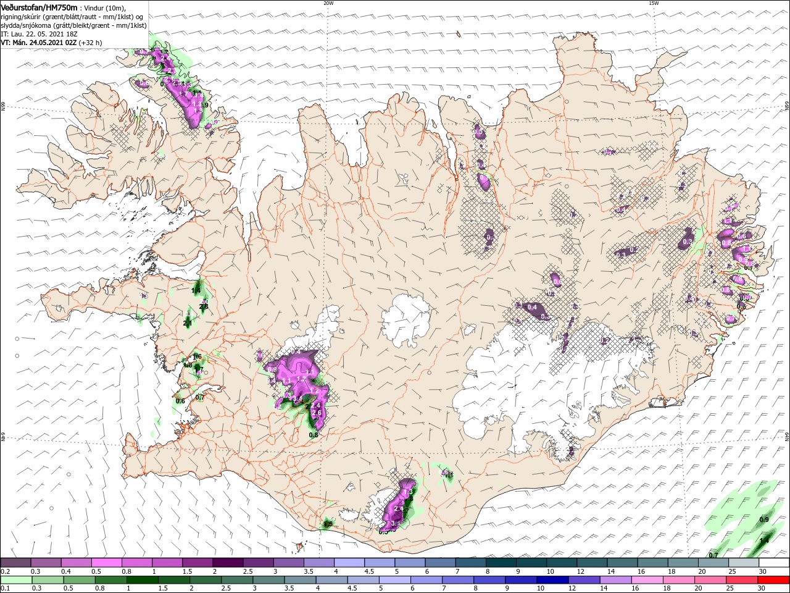Image resolution: width=790 pixels, height=593 pixels.
Task: Select the darkest purple swatch labeled 2 in upper legend
Action: click(228, 563)
